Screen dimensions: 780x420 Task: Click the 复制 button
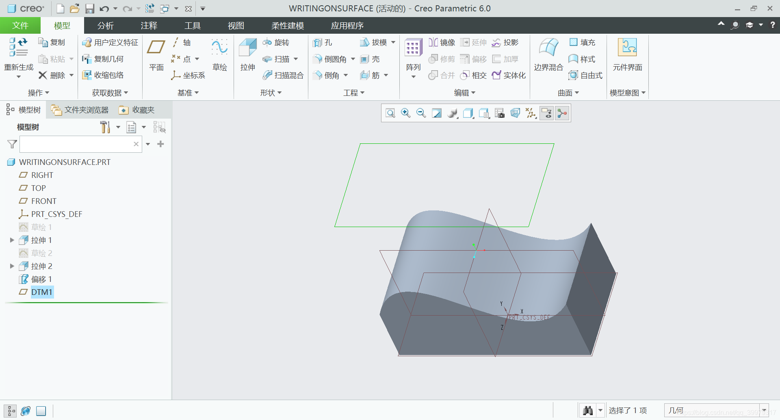point(52,43)
